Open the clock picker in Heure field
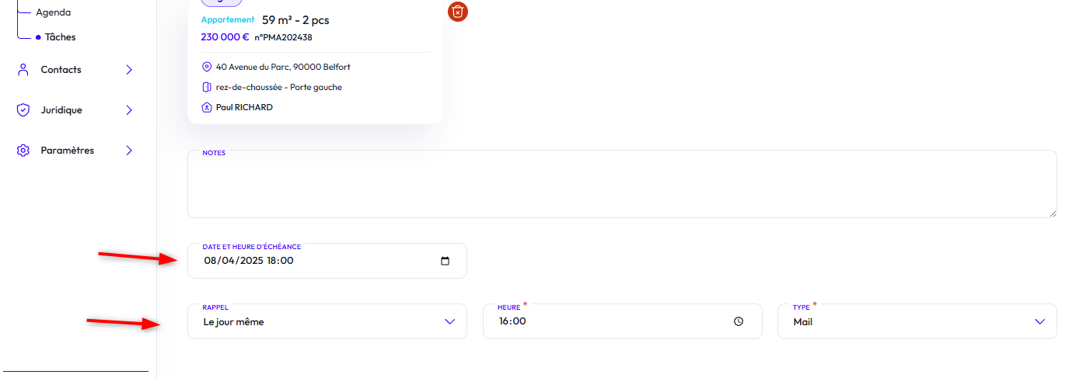Image resolution: width=1090 pixels, height=378 pixels. [x=739, y=321]
